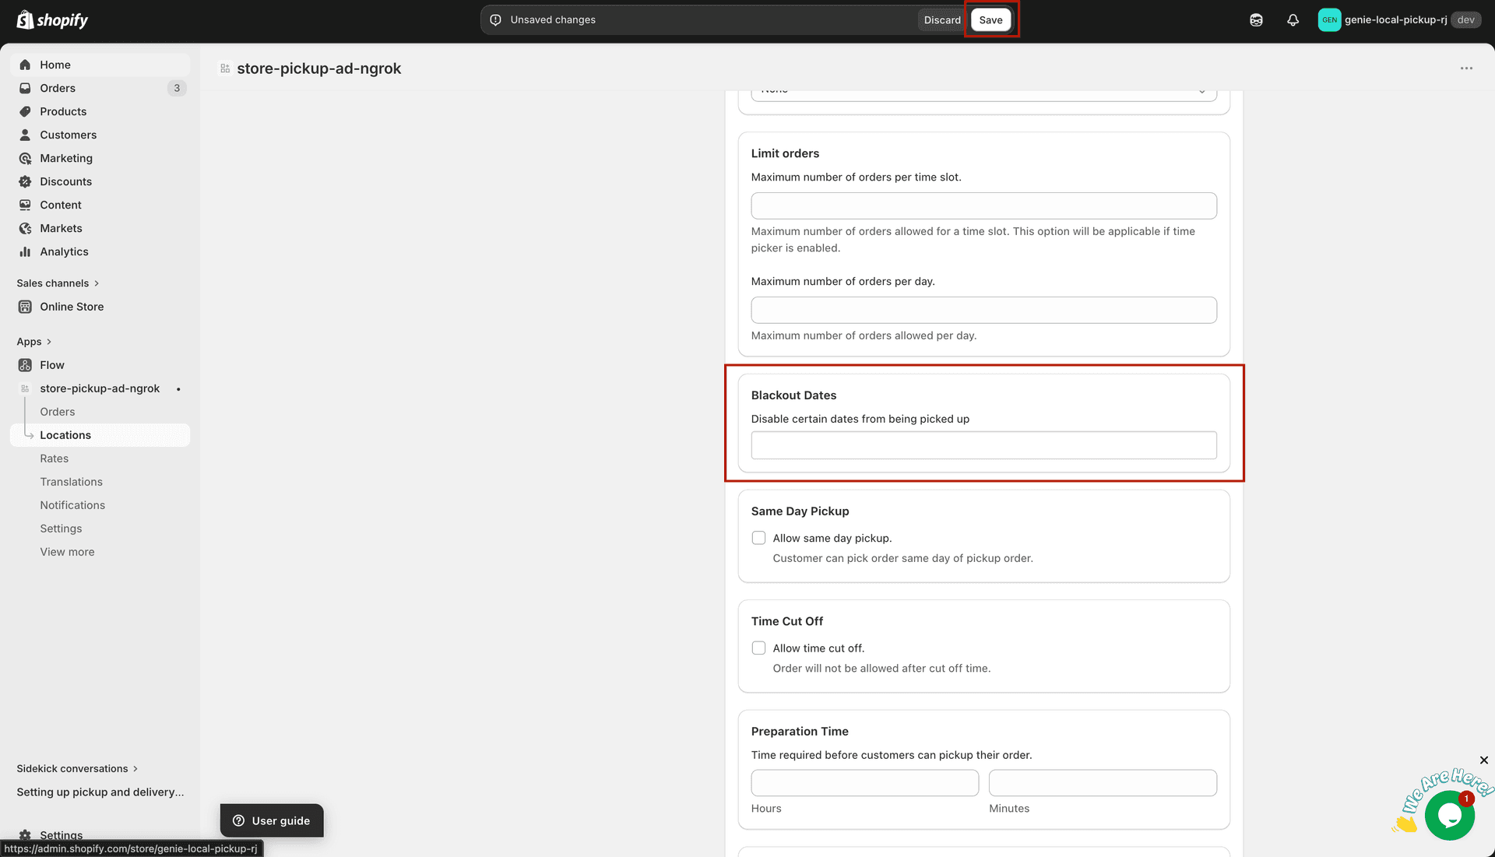The width and height of the screenshot is (1495, 857).
Task: Open the Products section icon
Action: pyautogui.click(x=26, y=111)
